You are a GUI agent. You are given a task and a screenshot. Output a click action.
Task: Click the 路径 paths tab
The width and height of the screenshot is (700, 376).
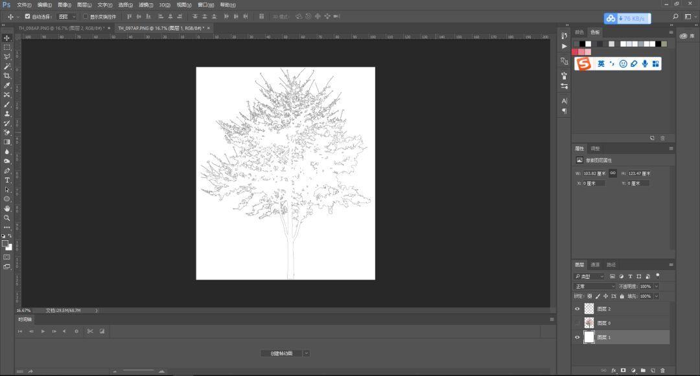click(611, 265)
